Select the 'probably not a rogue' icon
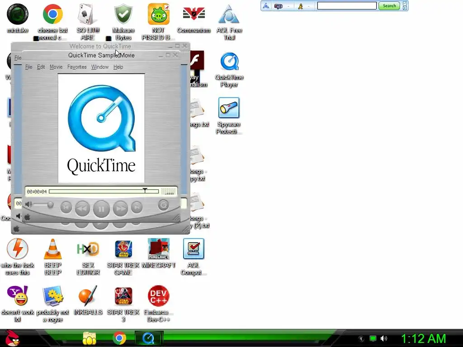463x347 pixels. pyautogui.click(x=52, y=303)
